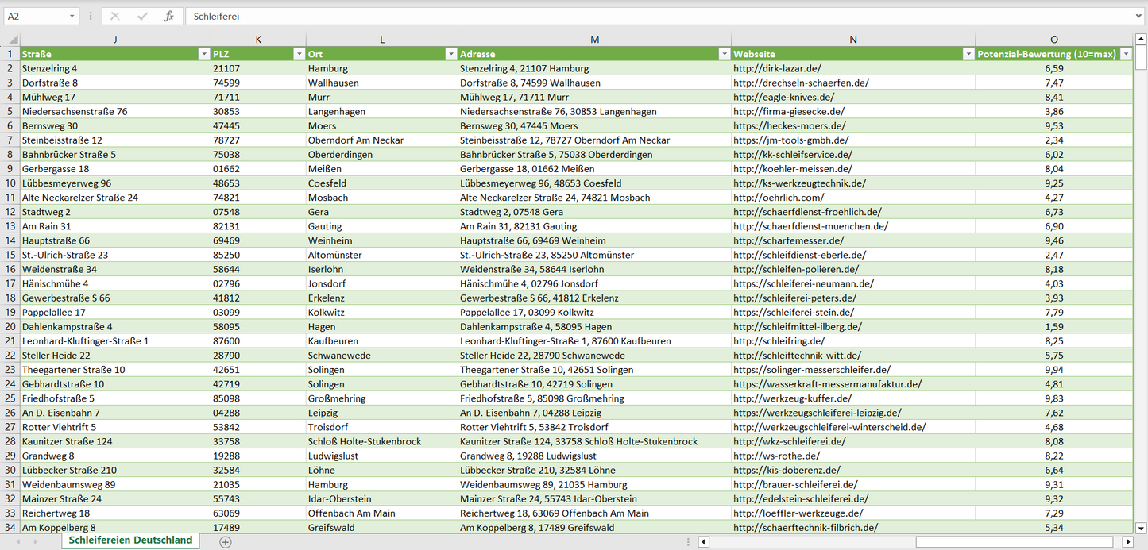Image resolution: width=1148 pixels, height=550 pixels.
Task: Open the Straße column filter dropdown
Action: click(203, 54)
